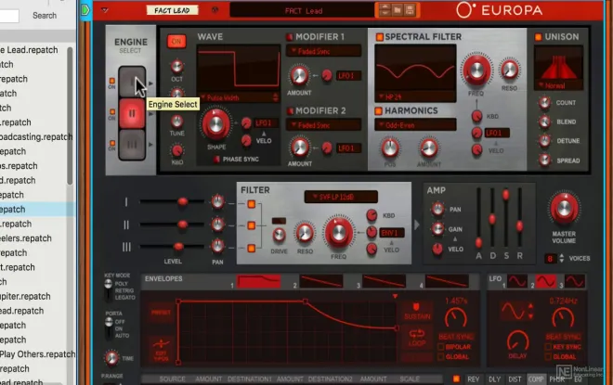Click the green rack fold arrow
613x385 pixels.
[85, 10]
